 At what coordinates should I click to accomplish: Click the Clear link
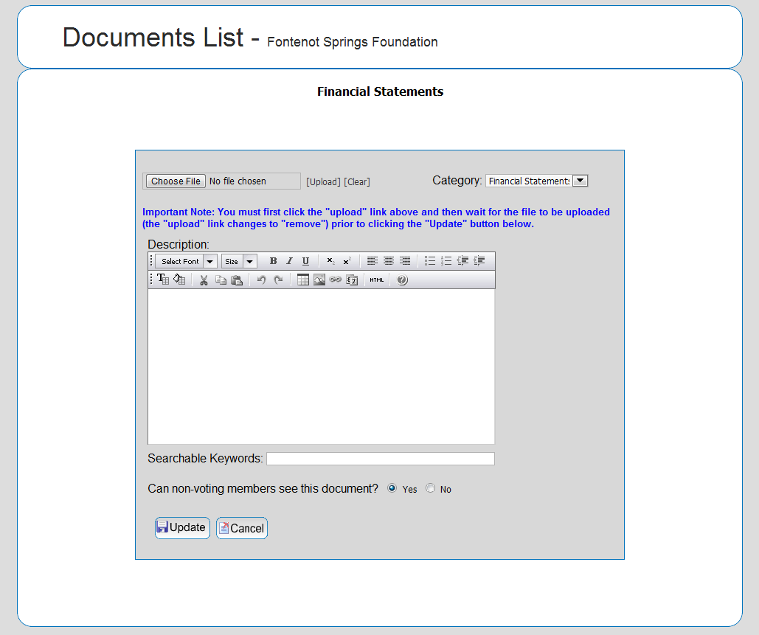tap(357, 182)
